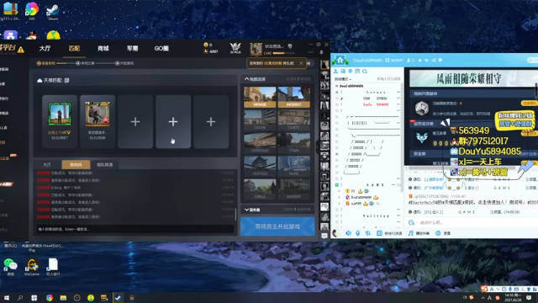
Task: Click the SE PLUS wings icon
Action: [235, 48]
